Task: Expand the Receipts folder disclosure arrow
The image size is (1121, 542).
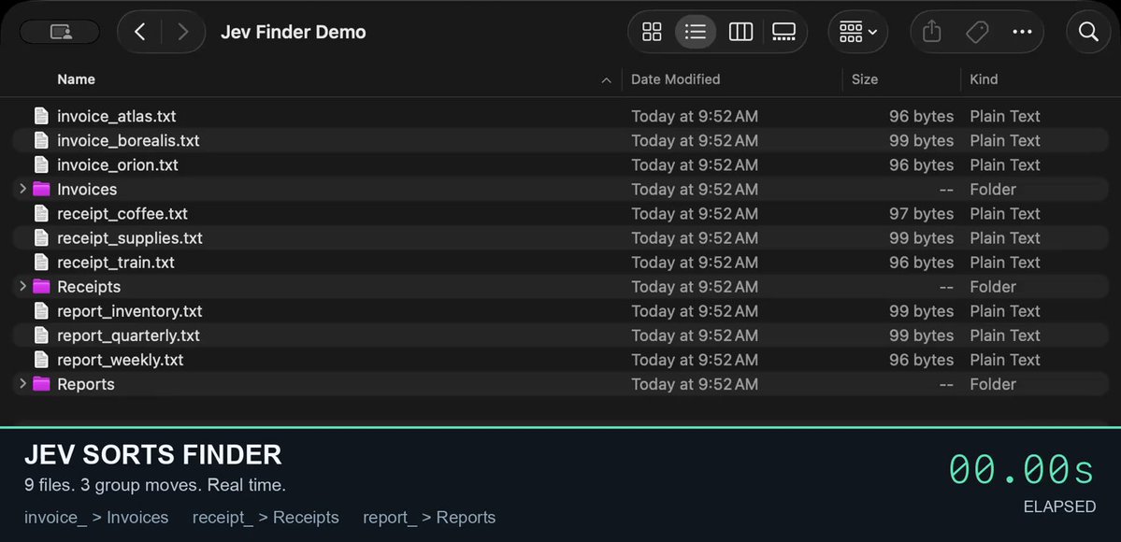Action: point(22,286)
